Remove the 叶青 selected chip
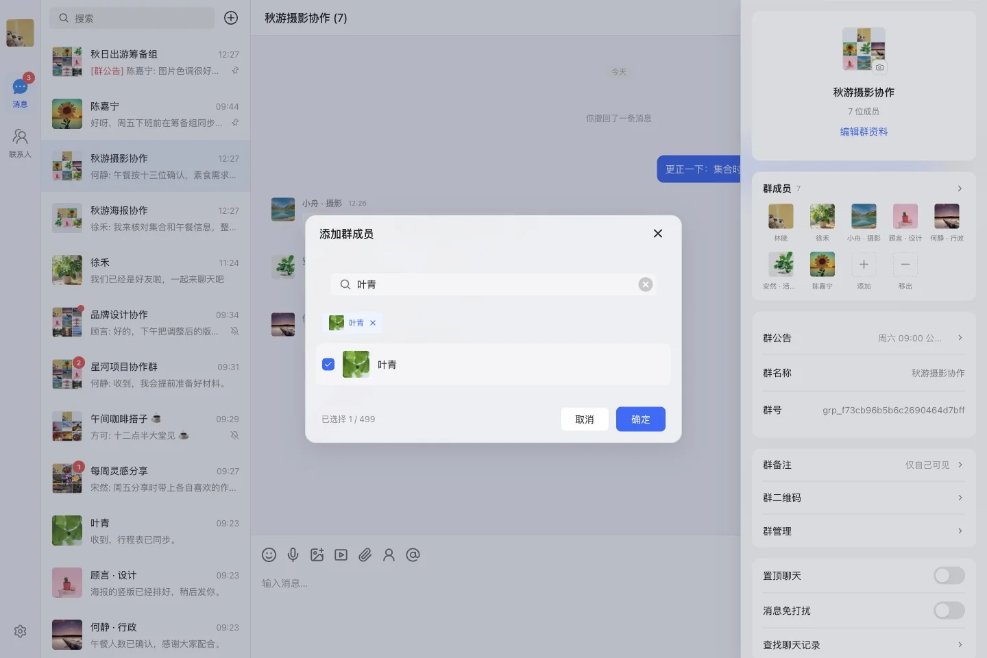 point(373,323)
